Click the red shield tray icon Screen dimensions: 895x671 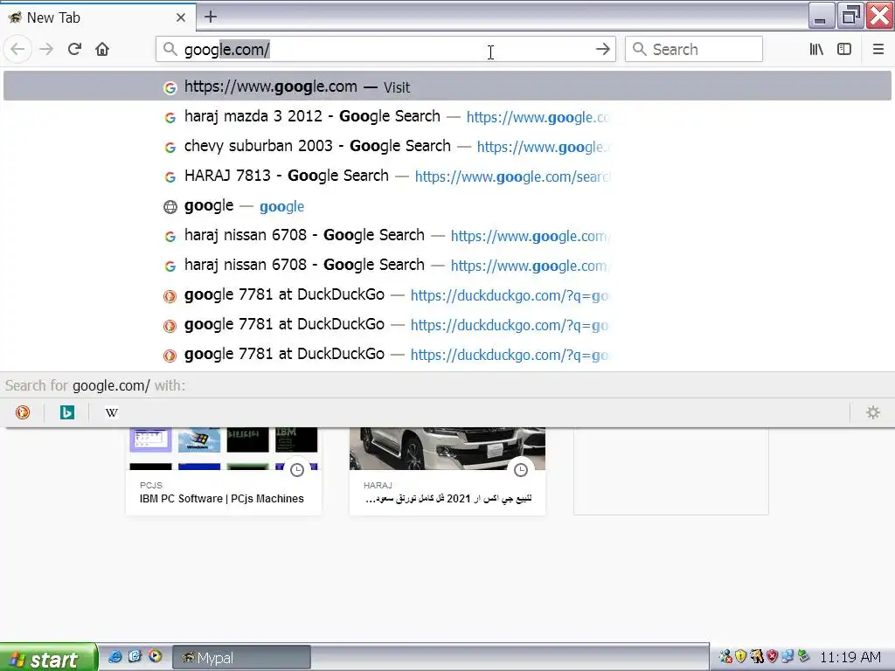[773, 656]
